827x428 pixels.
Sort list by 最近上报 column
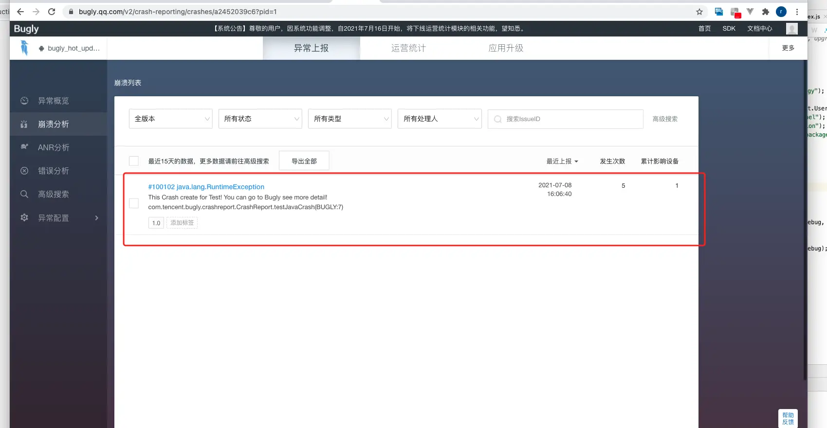coord(562,161)
